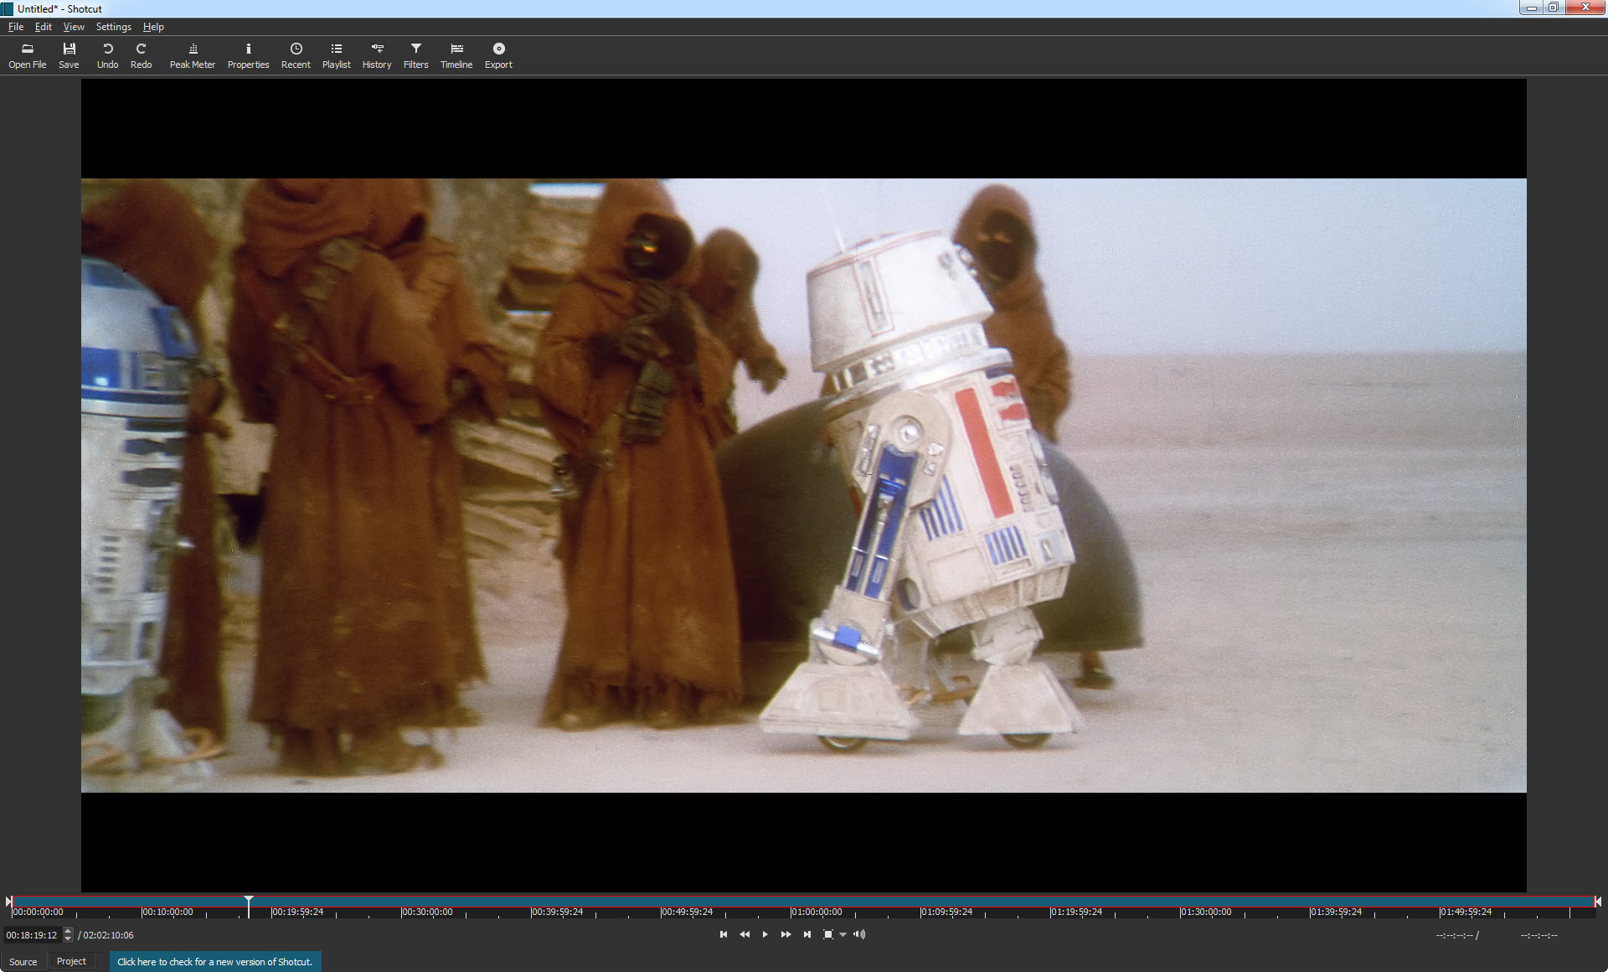Viewport: 1608px width, 972px height.
Task: Rewind the video playback
Action: coord(745,934)
